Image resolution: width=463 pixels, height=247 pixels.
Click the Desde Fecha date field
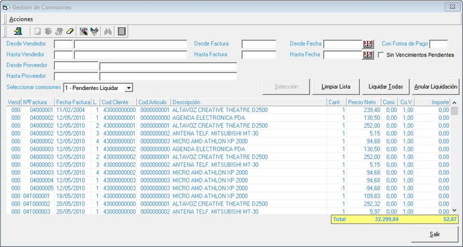[343, 44]
